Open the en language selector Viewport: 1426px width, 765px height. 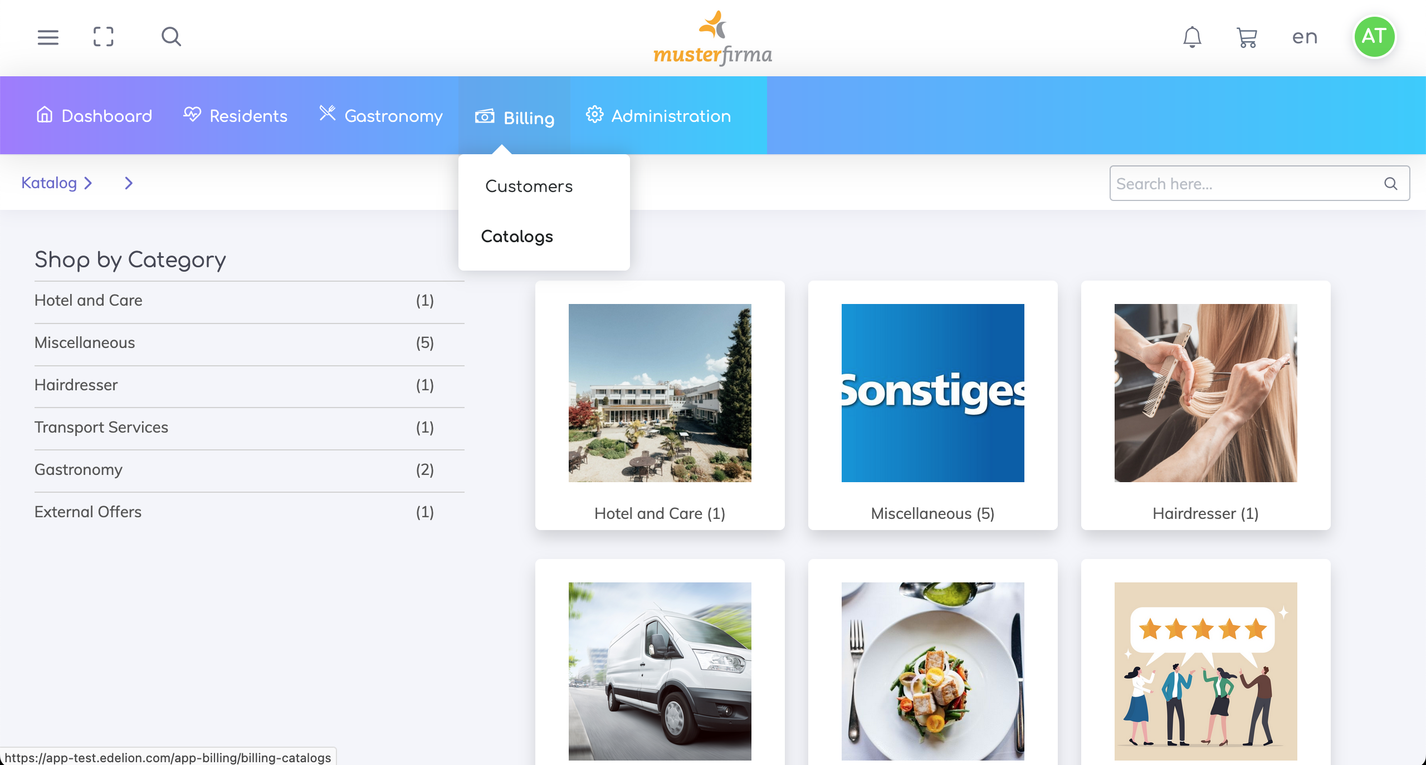pos(1305,37)
